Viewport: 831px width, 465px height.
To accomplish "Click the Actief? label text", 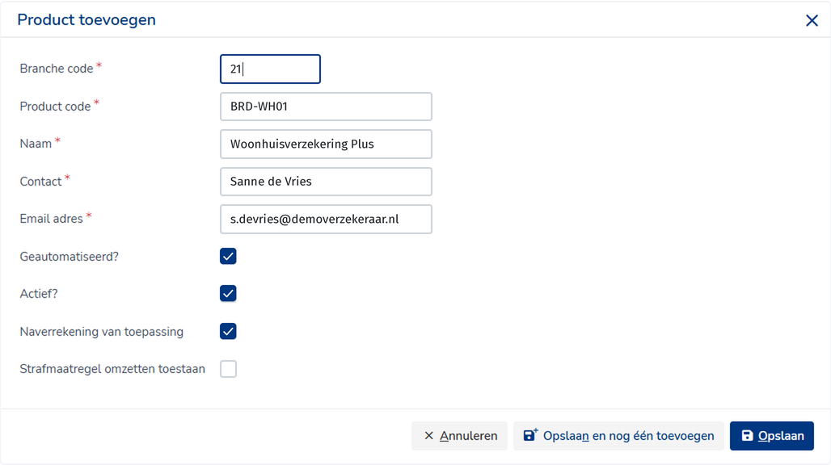I will coord(39,294).
